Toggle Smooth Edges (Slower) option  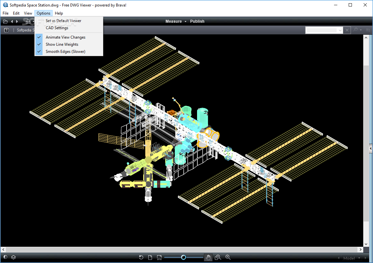point(69,52)
